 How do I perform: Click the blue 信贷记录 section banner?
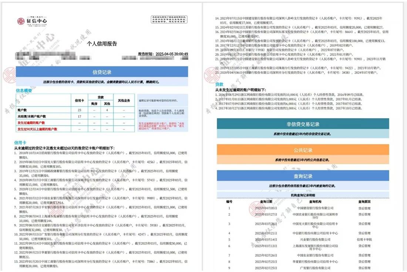click(x=102, y=72)
